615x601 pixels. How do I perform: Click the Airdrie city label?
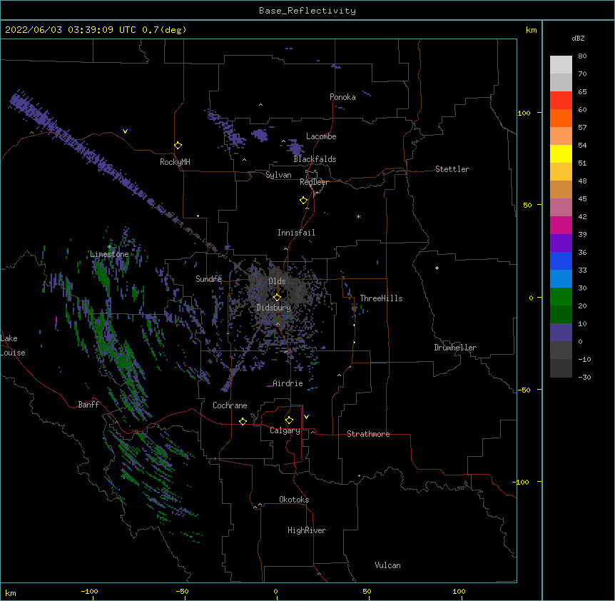(x=288, y=383)
